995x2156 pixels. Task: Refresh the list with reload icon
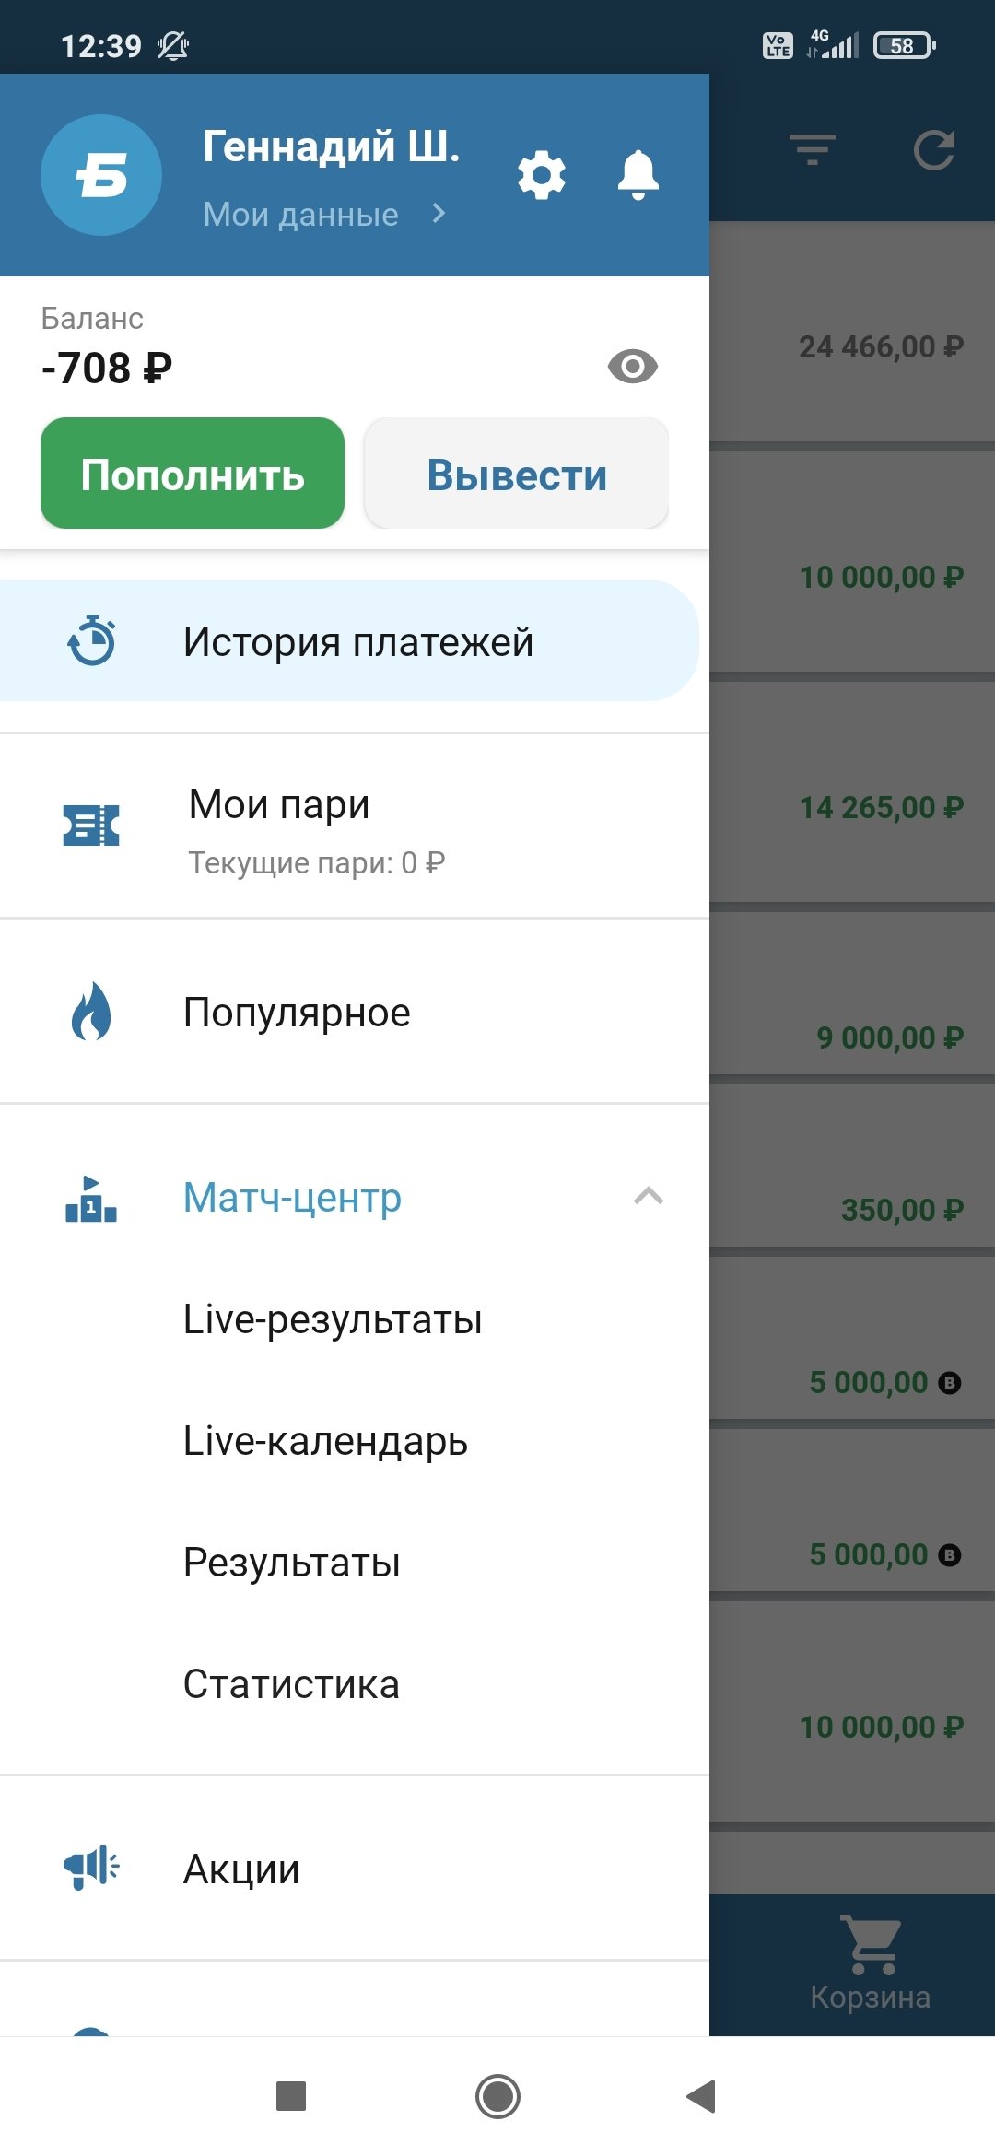933,150
